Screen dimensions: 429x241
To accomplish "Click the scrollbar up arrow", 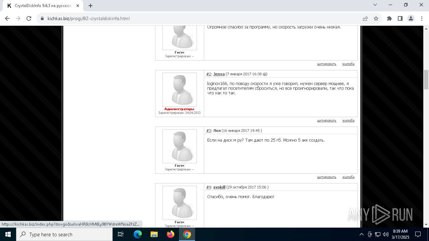I will pos(426,28).
